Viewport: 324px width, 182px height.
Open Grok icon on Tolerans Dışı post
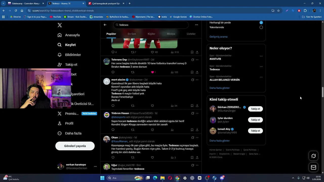193,60
